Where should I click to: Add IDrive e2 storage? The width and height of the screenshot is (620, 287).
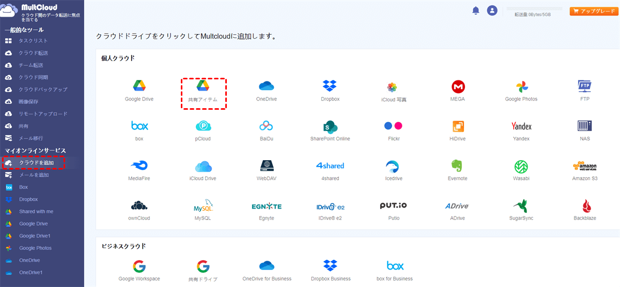click(x=330, y=206)
